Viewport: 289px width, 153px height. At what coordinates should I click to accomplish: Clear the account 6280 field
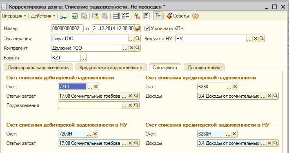235,87
